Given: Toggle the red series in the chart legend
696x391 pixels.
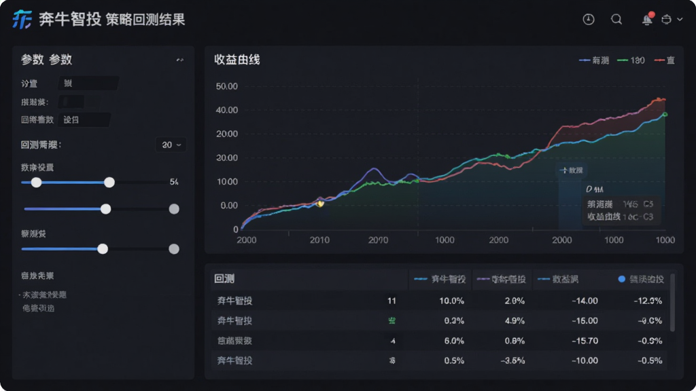Looking at the screenshot, I should [x=665, y=60].
